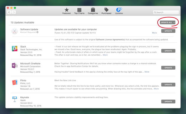Image resolution: width=186 pixels, height=114 pixels.
Task: Click 'Meet the New Link Line' text
Action: (x=65, y=81)
